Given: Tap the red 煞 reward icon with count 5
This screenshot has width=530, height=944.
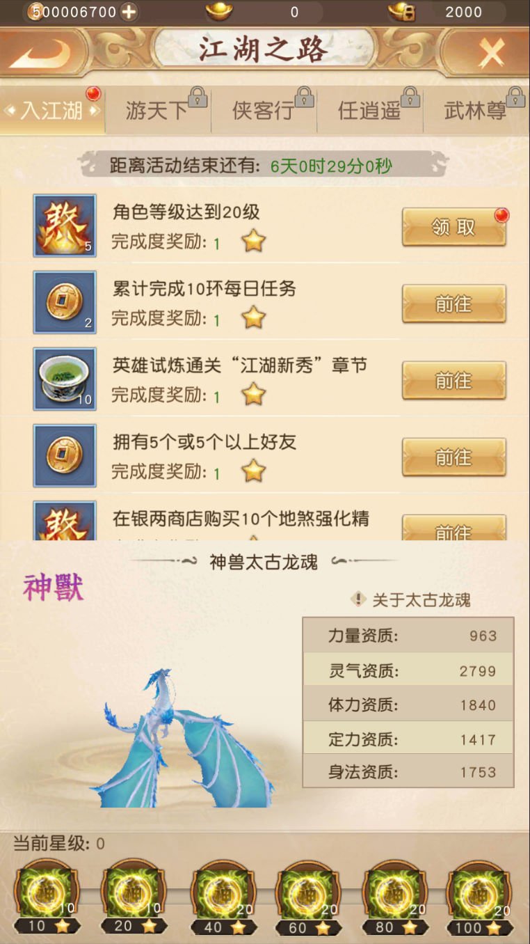Looking at the screenshot, I should (x=65, y=226).
